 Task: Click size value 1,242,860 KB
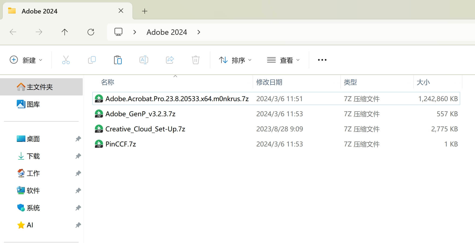[438, 99]
